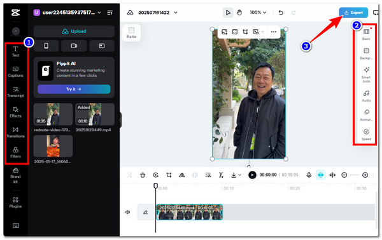The width and height of the screenshot is (382, 240).
Task: Click transcript-based editing icon in timeline toolbar
Action: click(x=208, y=175)
